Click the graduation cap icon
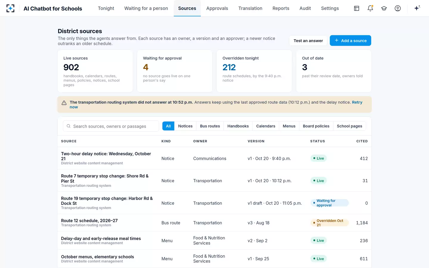This screenshot has width=429, height=268. coord(384,8)
